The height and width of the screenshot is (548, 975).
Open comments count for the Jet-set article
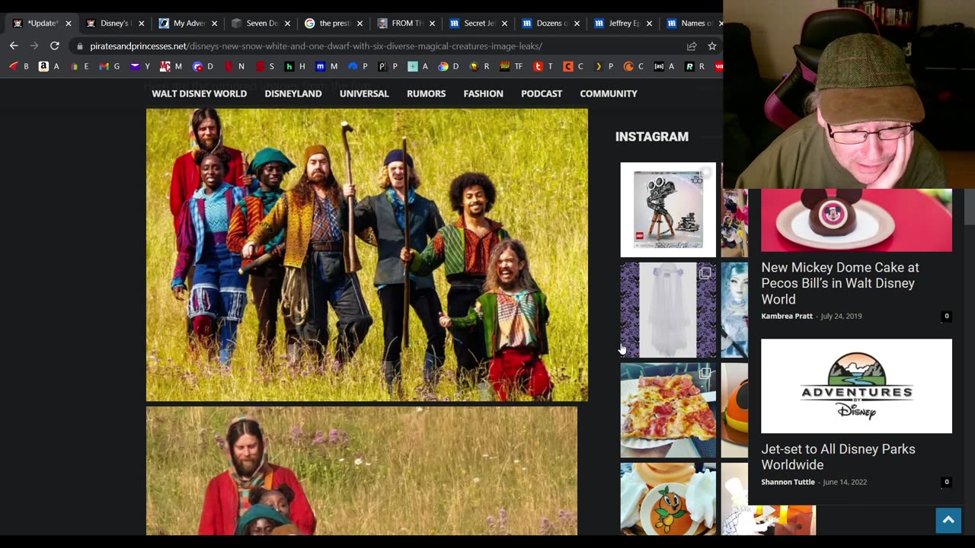tap(947, 482)
